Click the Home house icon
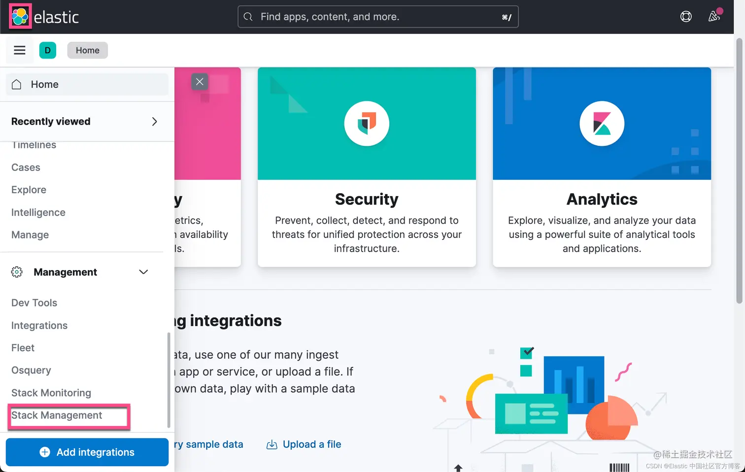Image resolution: width=745 pixels, height=472 pixels. (x=16, y=84)
